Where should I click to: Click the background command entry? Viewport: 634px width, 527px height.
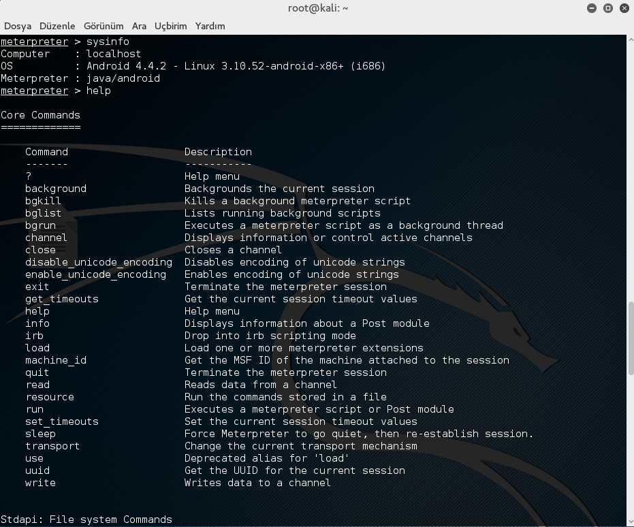[x=56, y=189]
